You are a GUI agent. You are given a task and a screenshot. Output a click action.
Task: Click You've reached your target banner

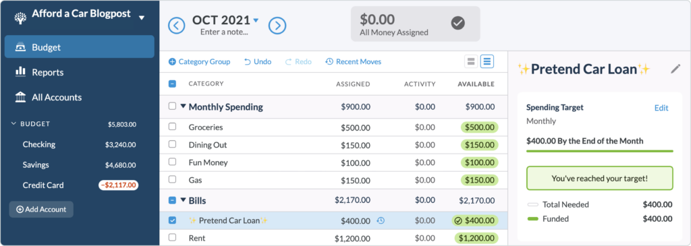tap(599, 178)
